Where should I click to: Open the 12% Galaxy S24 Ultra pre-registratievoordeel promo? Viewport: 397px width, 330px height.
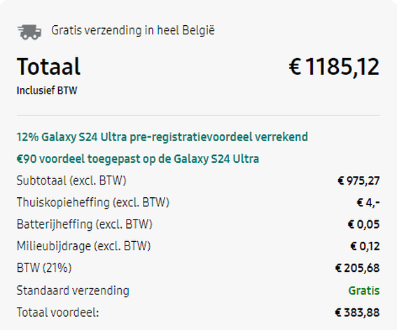(x=162, y=137)
